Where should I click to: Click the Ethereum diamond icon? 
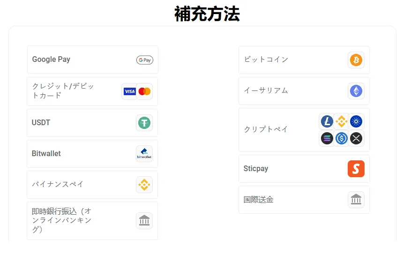[x=356, y=91]
